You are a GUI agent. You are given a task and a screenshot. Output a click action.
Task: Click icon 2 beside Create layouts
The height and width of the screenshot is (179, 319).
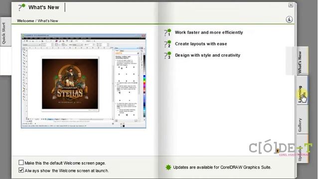coord(167,44)
